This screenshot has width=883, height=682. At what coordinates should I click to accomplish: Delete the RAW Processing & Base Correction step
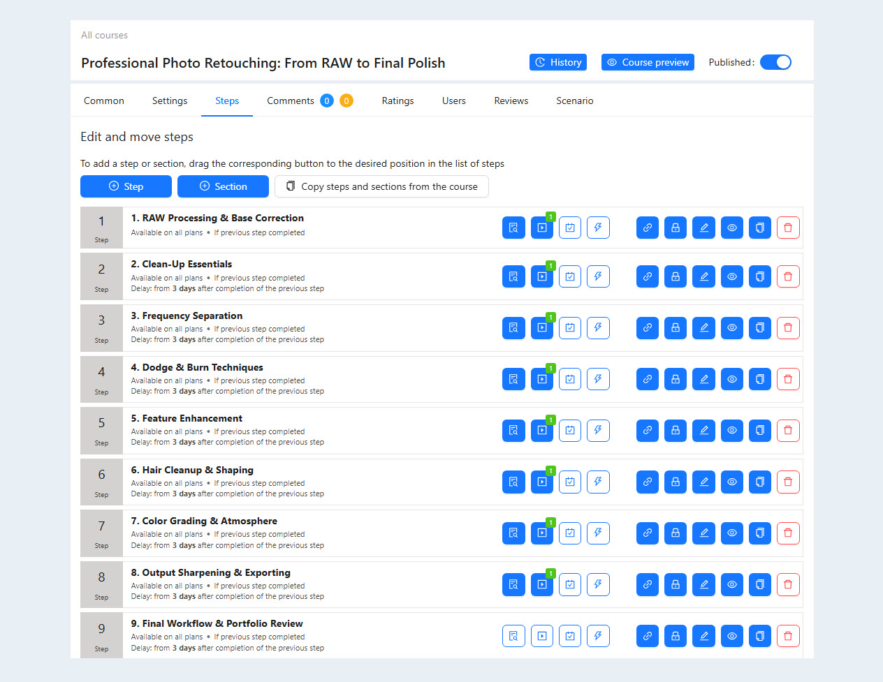pyautogui.click(x=788, y=228)
